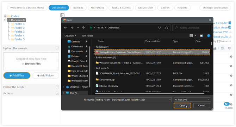The height and width of the screenshot is (127, 236).
Task: Select Welcome to Safelink - Folder 5 - Archive zip
Action: tap(152, 63)
